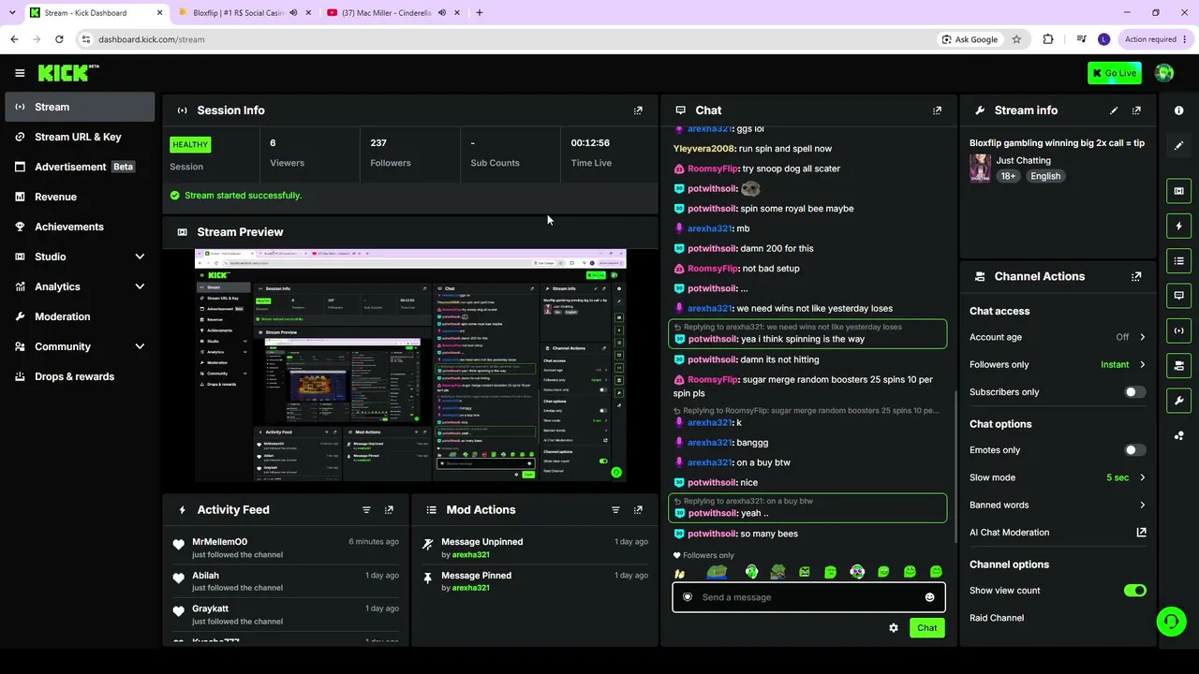Toggle the Session Info broadcast icon in right sidebar
1199x674 pixels.
pos(1178,330)
